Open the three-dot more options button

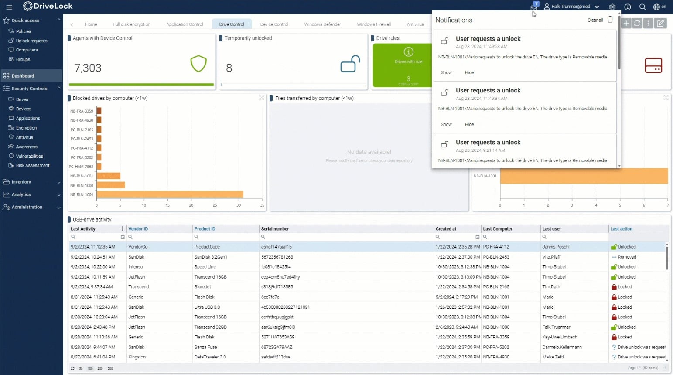(648, 23)
